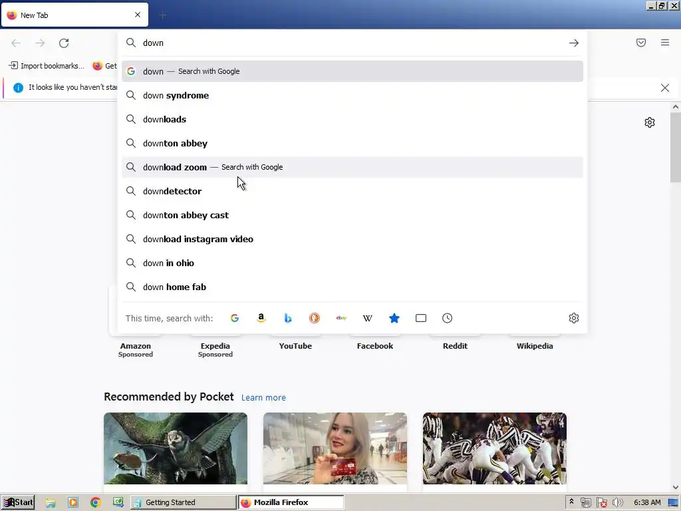Open the owl illustration Pocket story
Screen dimensions: 681x511
click(176, 448)
